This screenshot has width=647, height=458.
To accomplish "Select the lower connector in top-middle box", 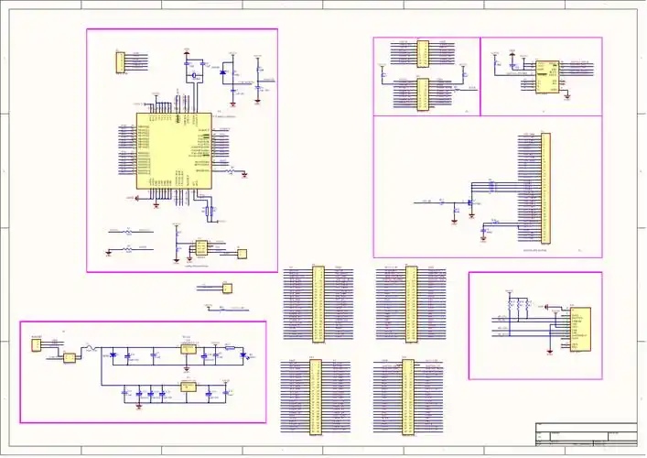I will [422, 94].
